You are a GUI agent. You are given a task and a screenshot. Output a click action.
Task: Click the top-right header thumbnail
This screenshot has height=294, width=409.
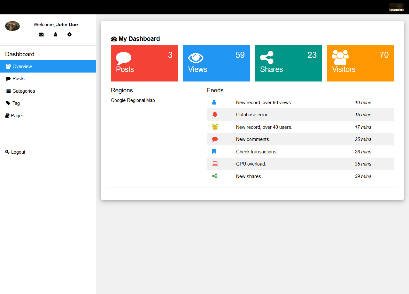pyautogui.click(x=396, y=7)
